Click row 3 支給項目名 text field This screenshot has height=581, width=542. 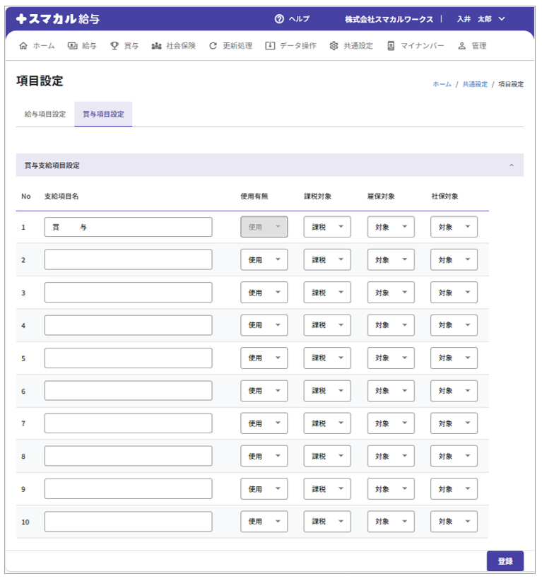coord(128,293)
